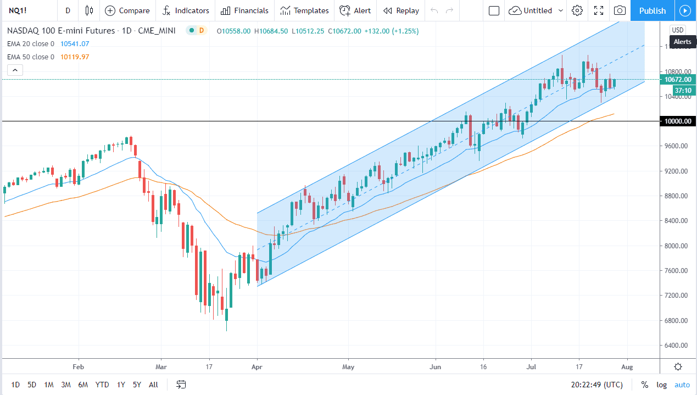The height and width of the screenshot is (395, 697).
Task: Take a chart snapshot with the camera icon
Action: coord(620,10)
